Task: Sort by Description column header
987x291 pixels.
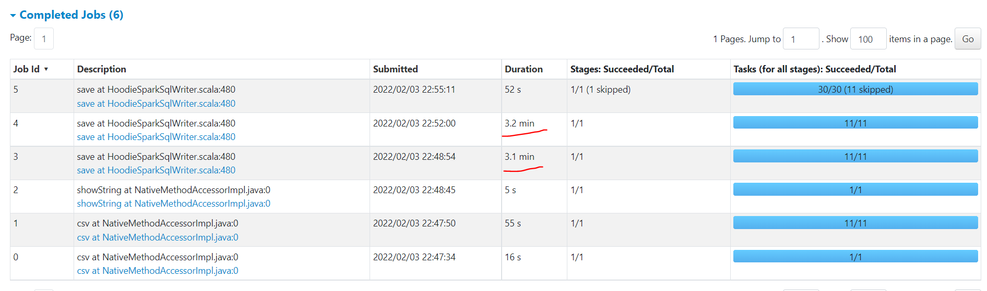Action: [101, 69]
